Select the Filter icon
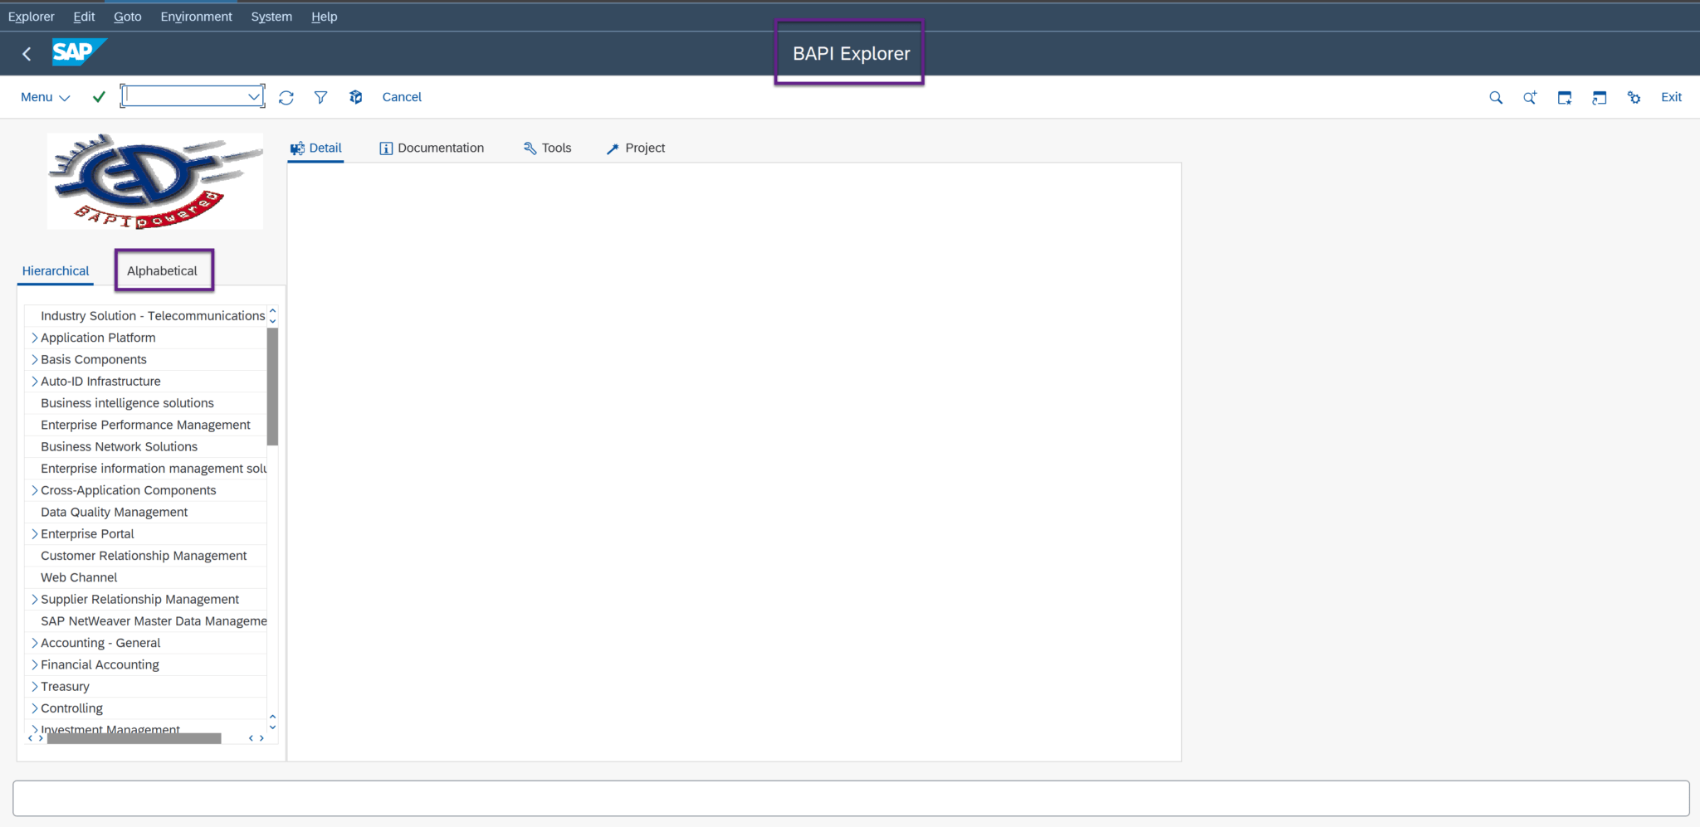 pos(321,97)
